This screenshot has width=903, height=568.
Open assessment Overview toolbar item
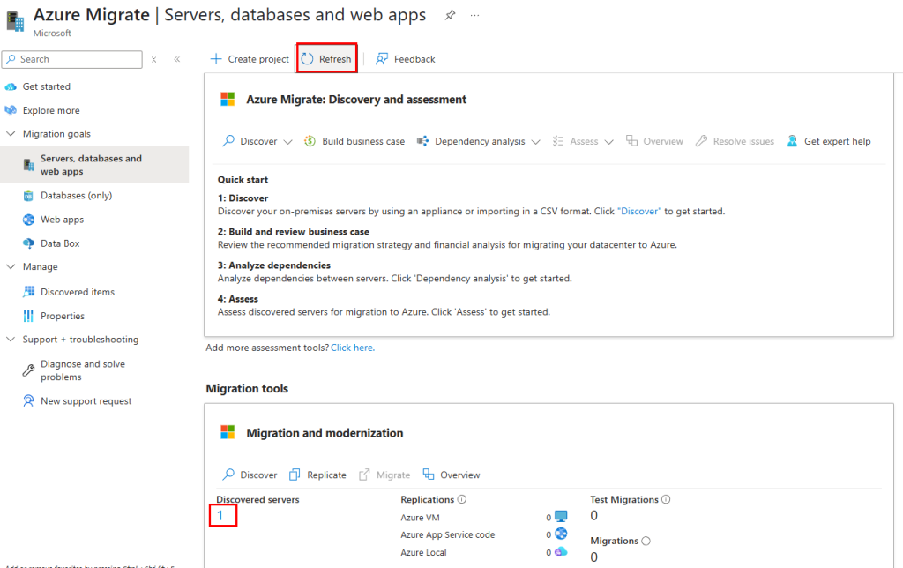pos(654,141)
